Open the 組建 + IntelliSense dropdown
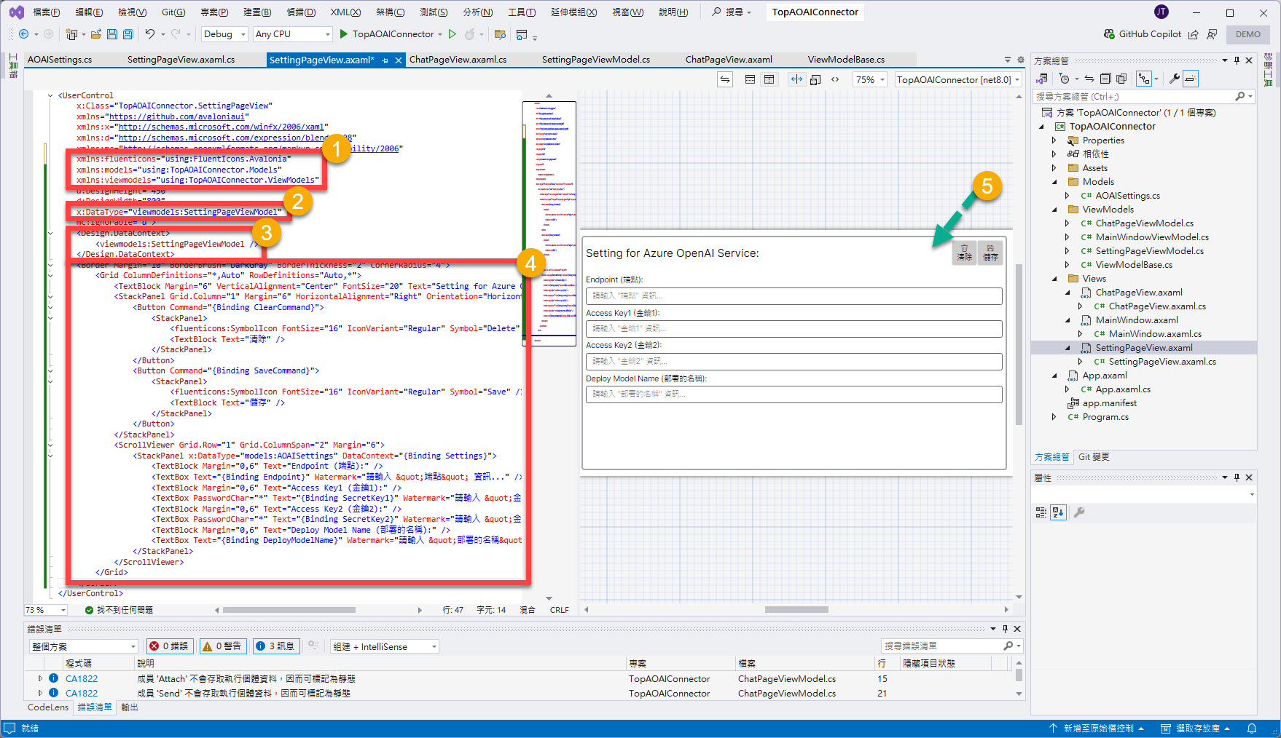This screenshot has height=738, width=1281. (x=385, y=646)
